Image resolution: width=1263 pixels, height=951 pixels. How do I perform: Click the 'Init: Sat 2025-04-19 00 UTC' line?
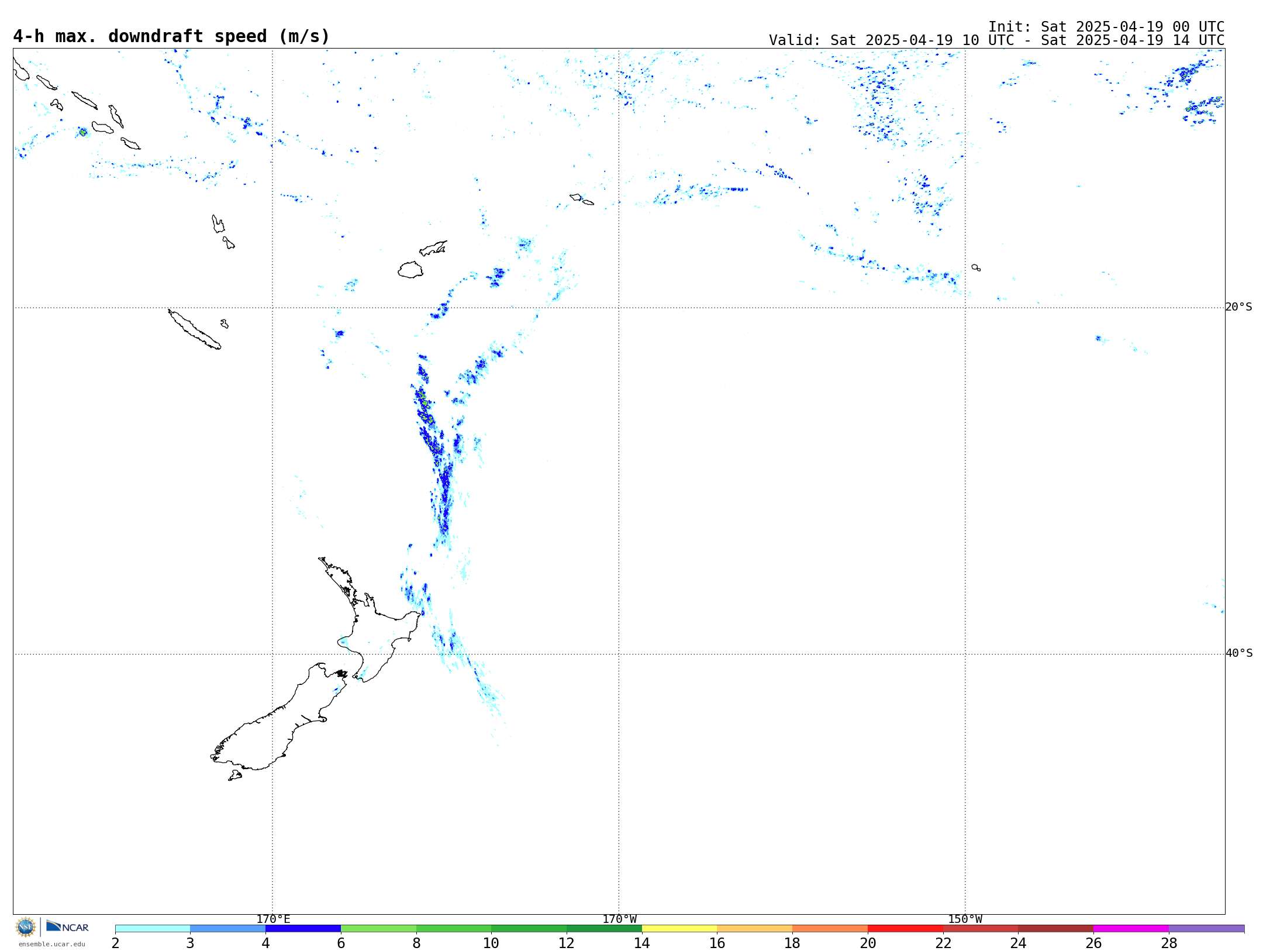coord(1106,27)
